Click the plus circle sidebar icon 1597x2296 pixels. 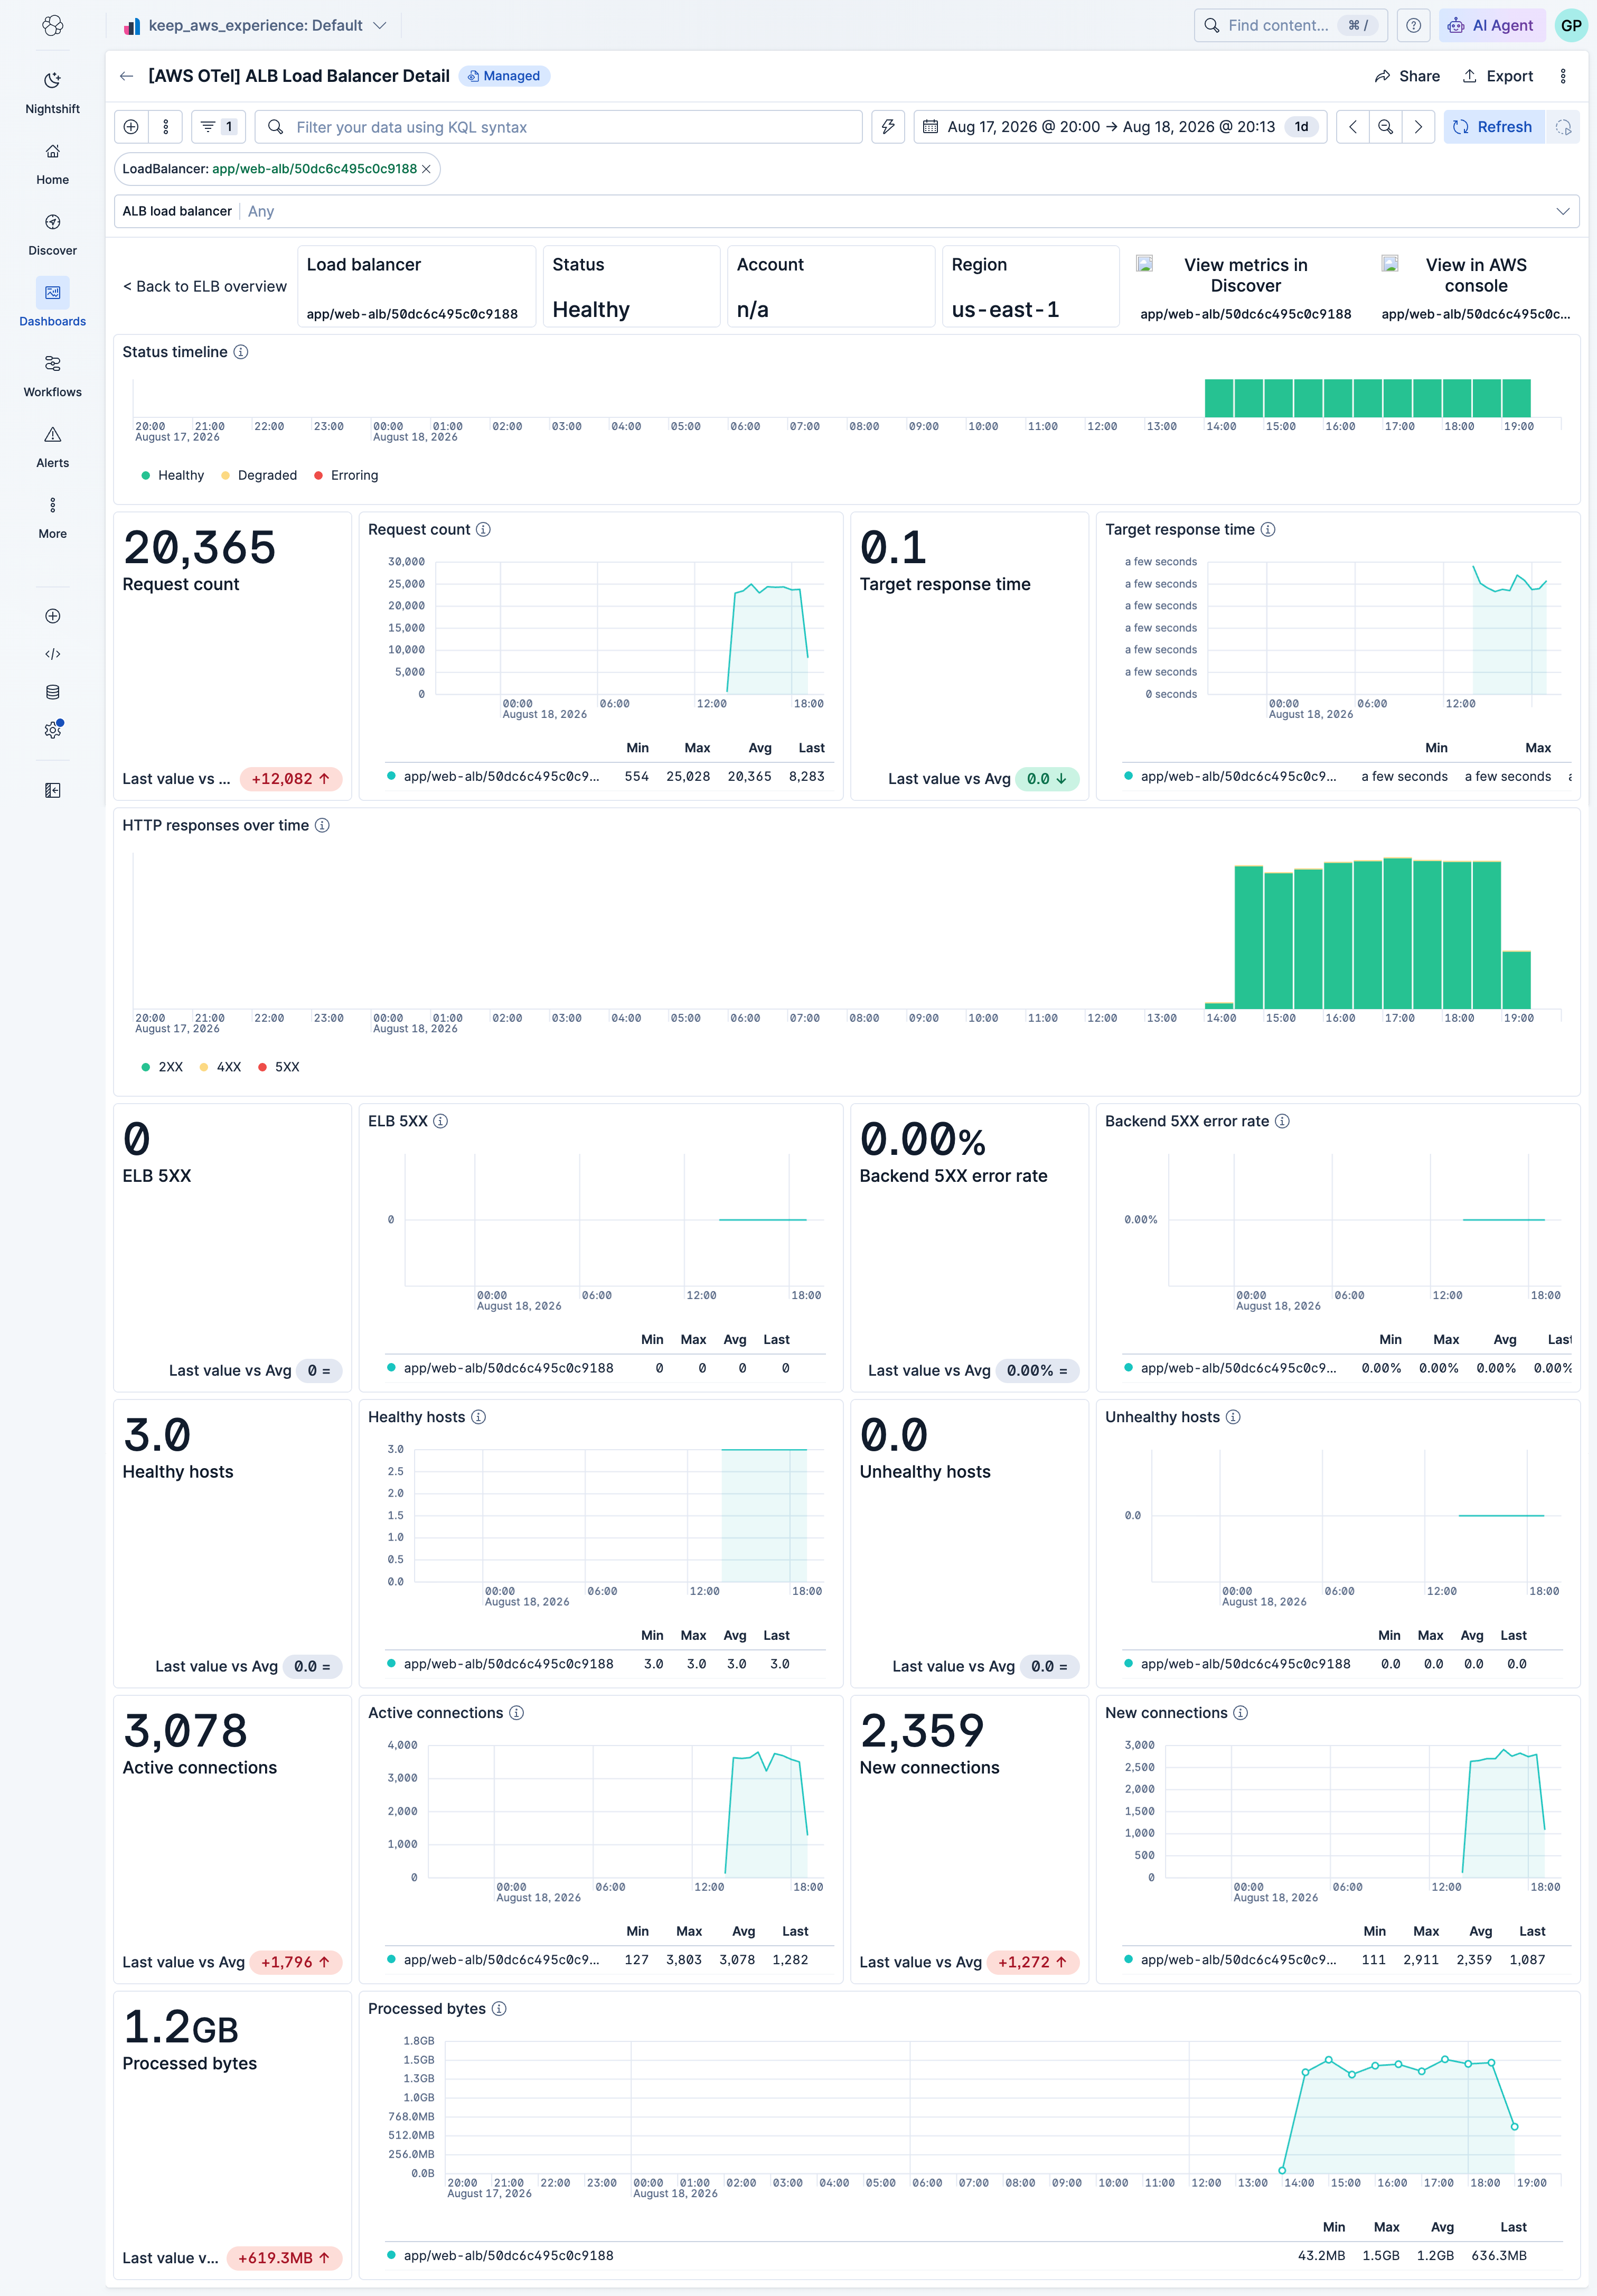coord(53,616)
